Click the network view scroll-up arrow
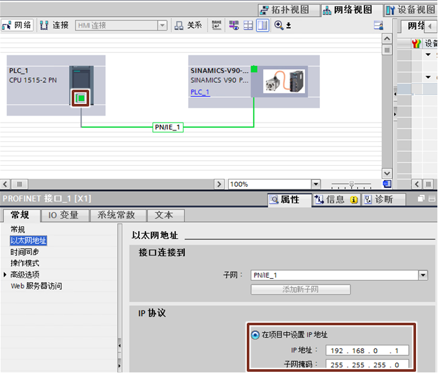 click(x=387, y=39)
